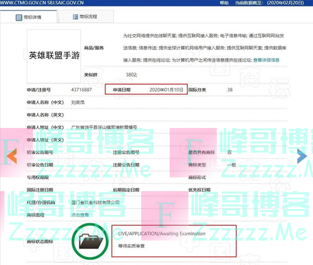The height and width of the screenshot is (265, 313).
Task: Click the 国际注册日期 label
Action: tap(40, 190)
